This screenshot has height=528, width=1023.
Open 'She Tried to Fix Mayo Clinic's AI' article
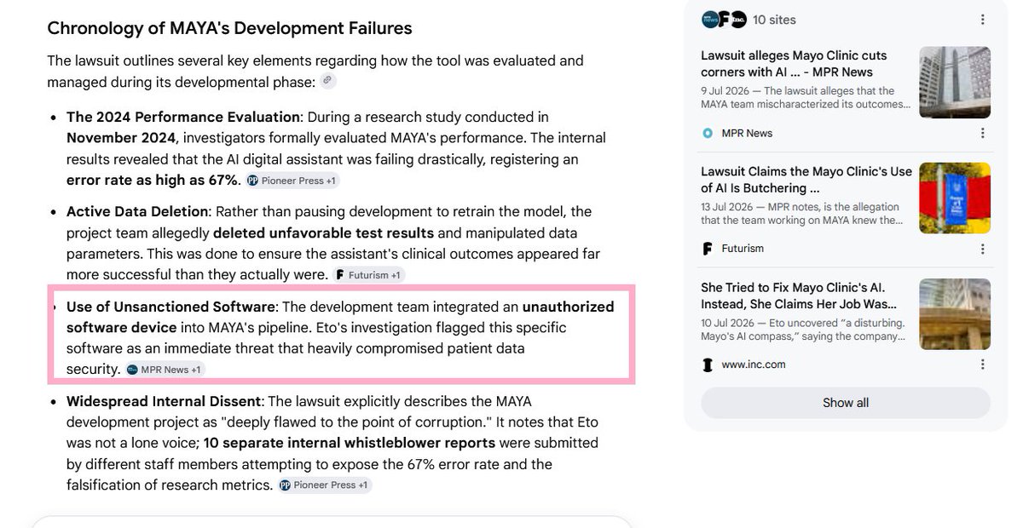pyautogui.click(x=799, y=296)
